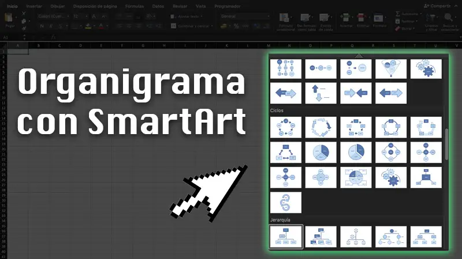Screen dimensions: 462x259
Task: Open the Ordenar y filtrar tool
Action: pyautogui.click(x=431, y=22)
